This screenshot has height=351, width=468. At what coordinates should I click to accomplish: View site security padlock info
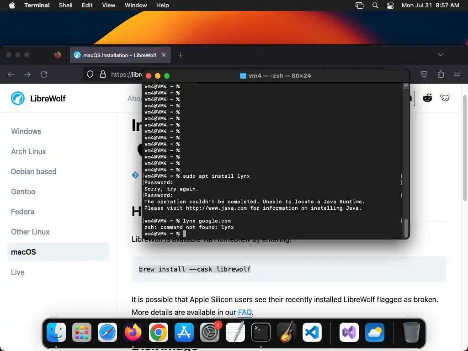(103, 74)
